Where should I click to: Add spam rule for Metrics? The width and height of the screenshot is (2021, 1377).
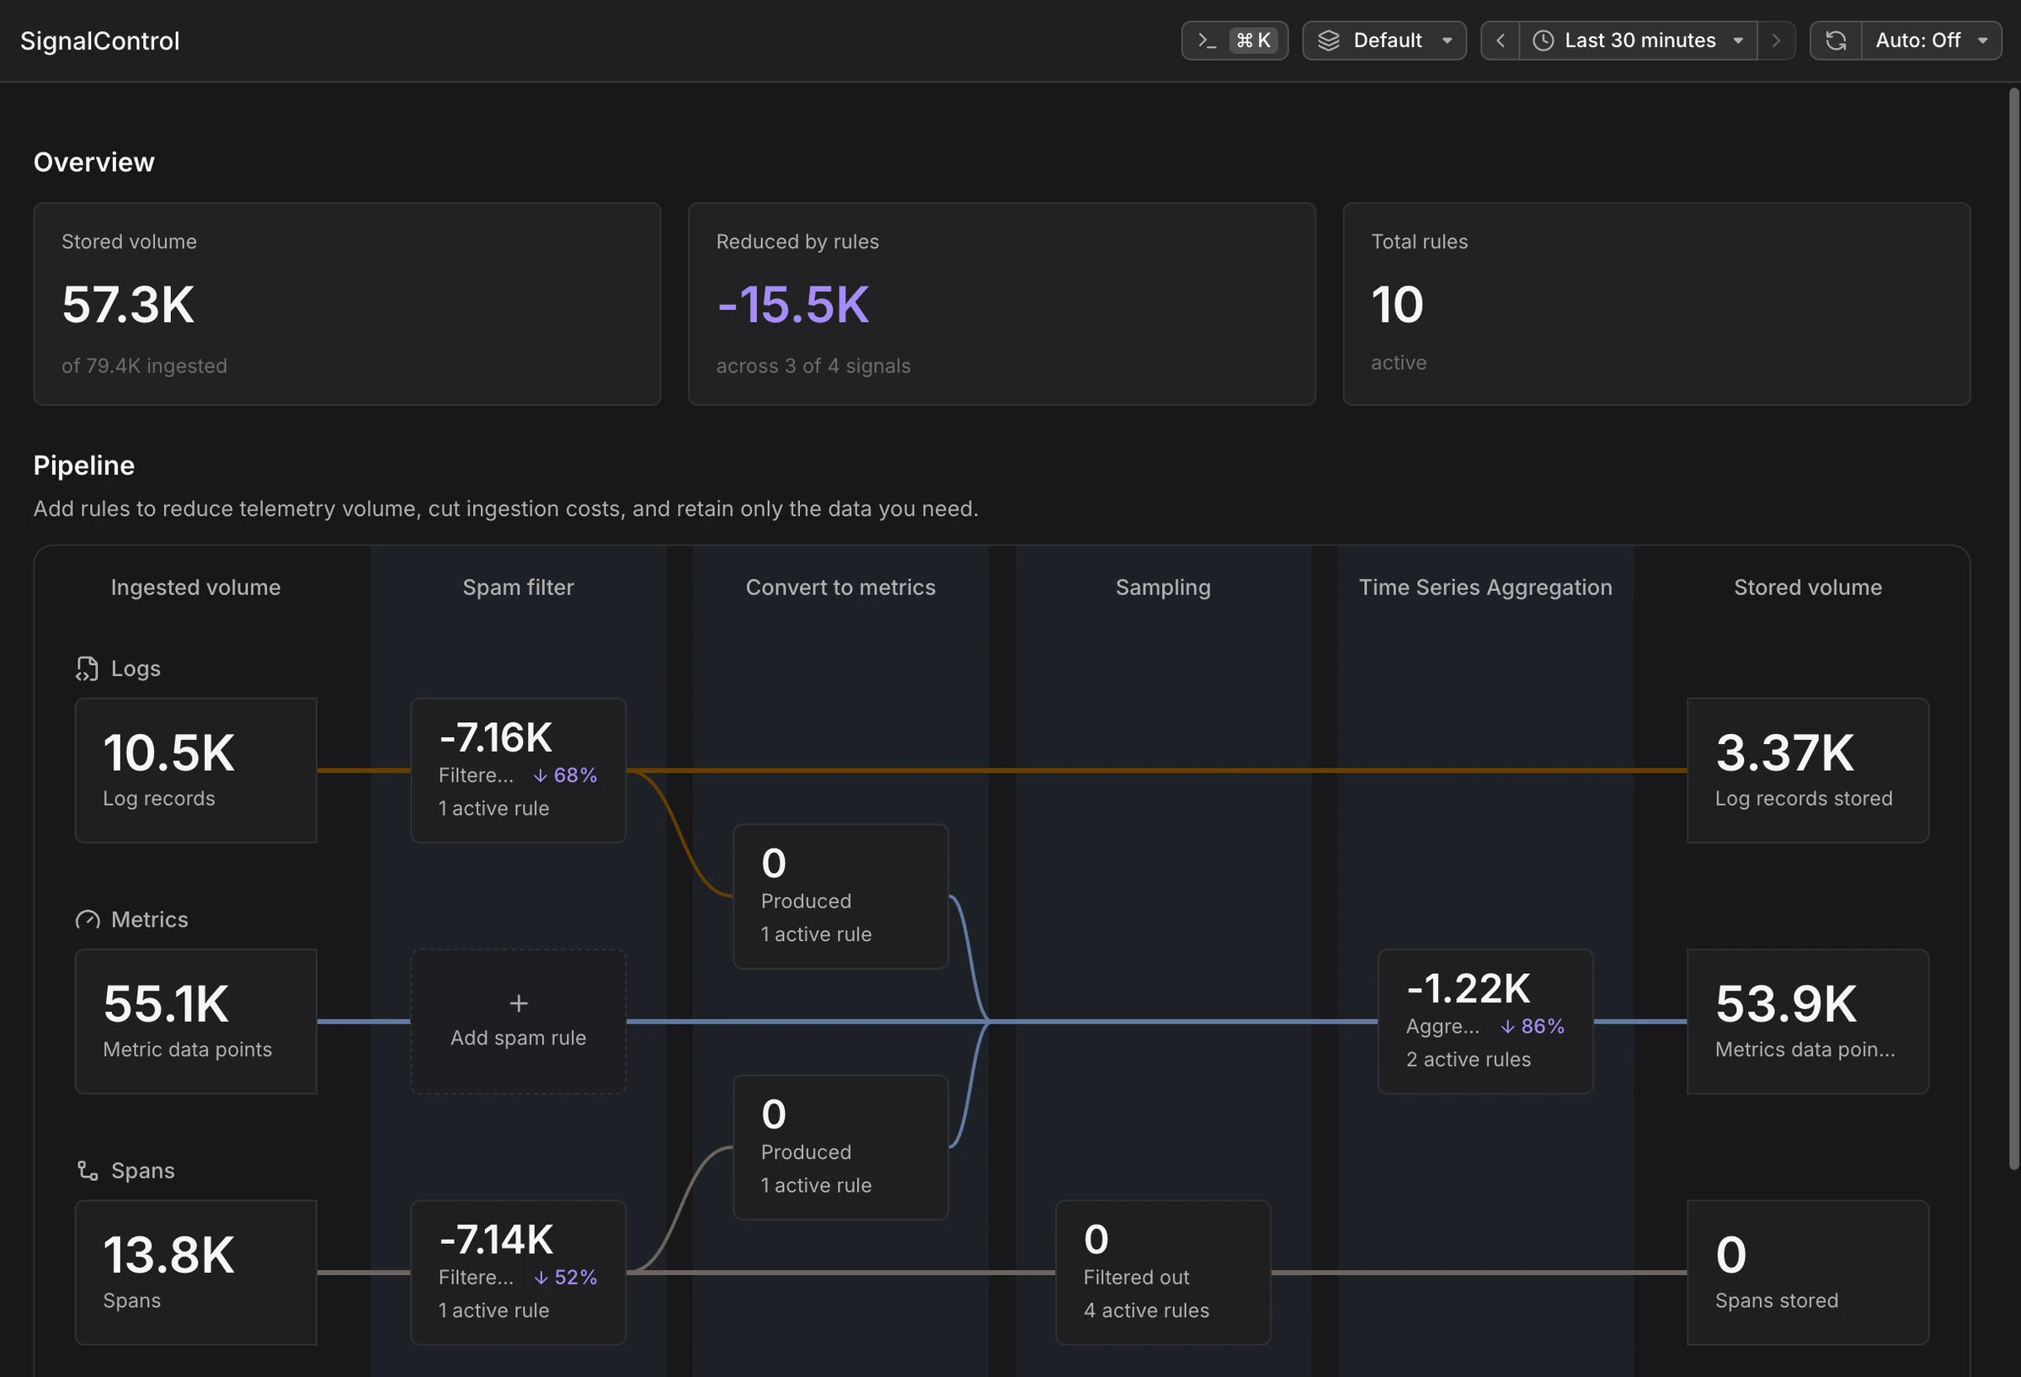[518, 1022]
